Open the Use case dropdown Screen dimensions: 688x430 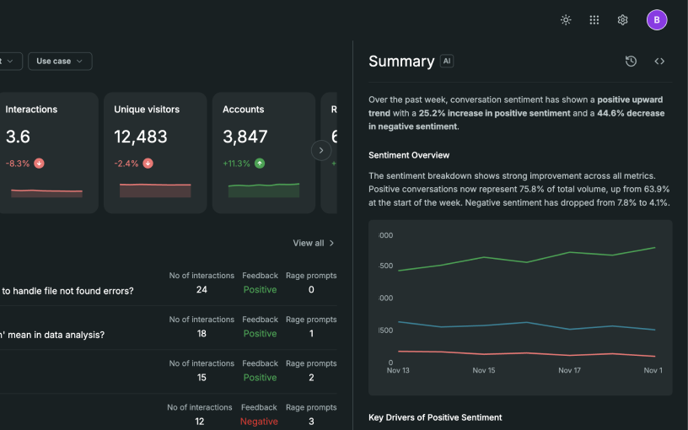60,61
